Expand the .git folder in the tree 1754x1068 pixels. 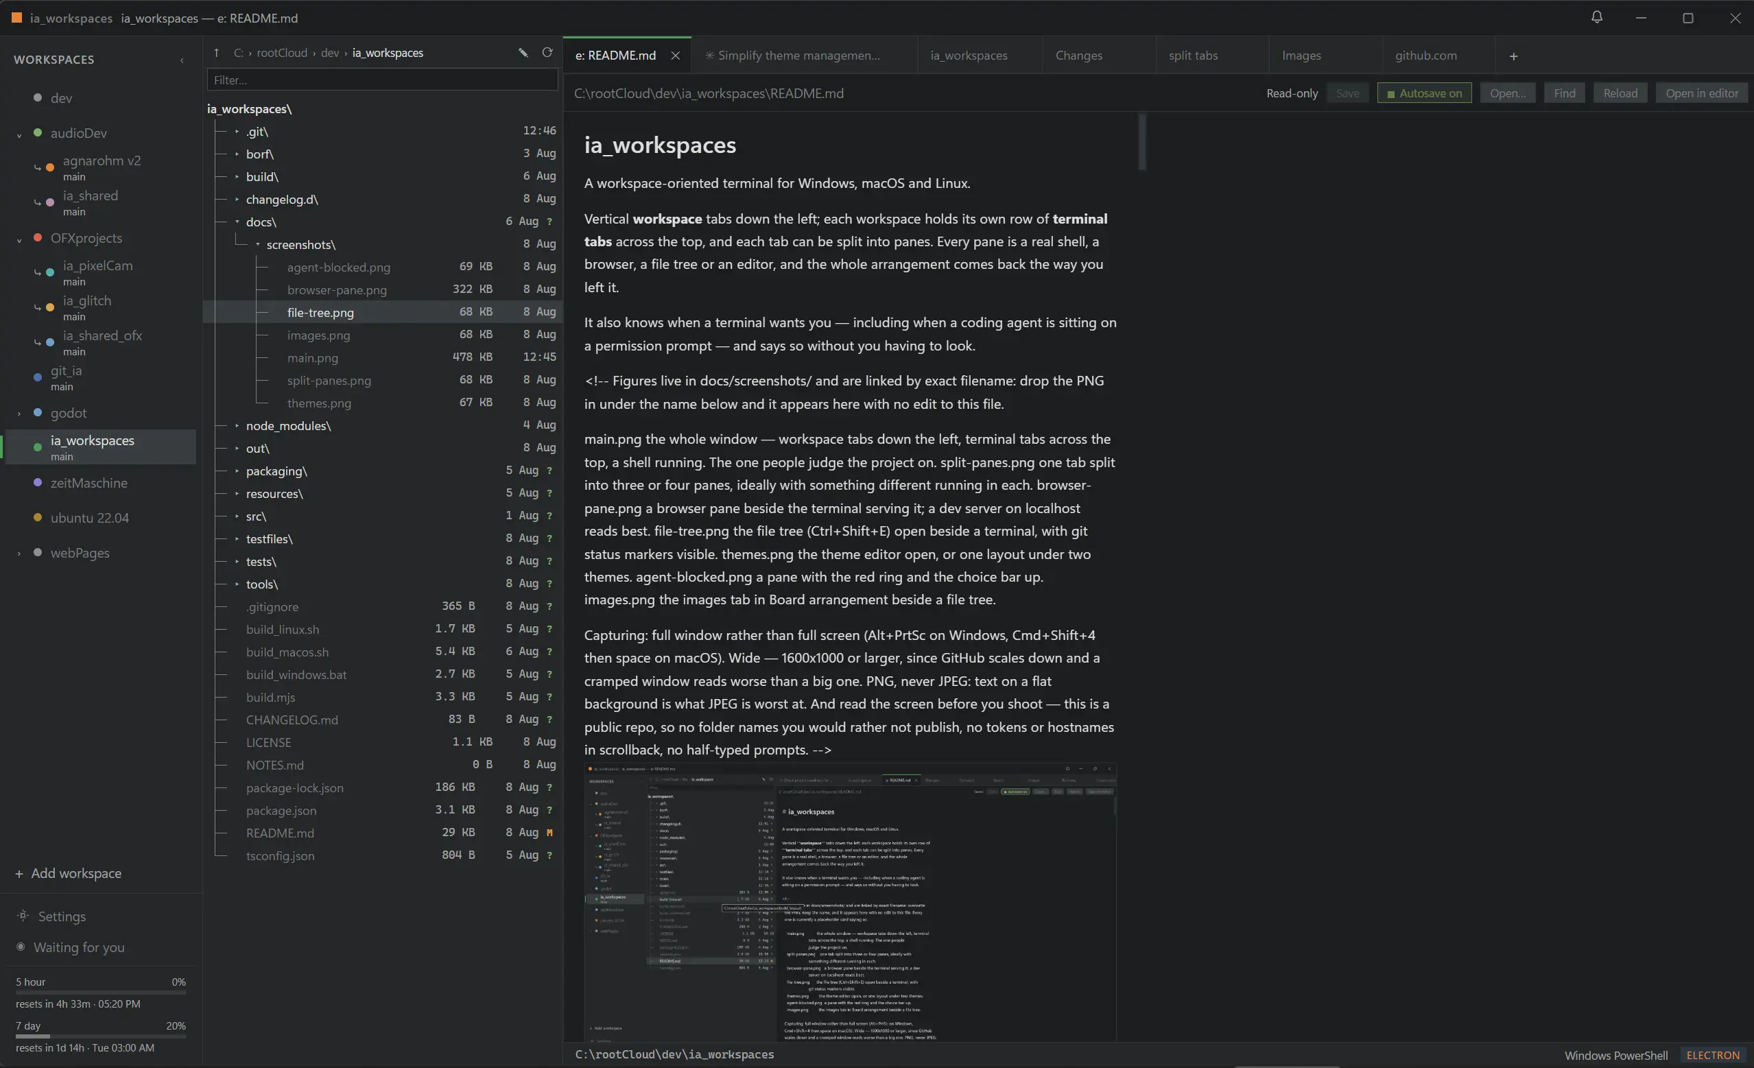[x=237, y=132]
